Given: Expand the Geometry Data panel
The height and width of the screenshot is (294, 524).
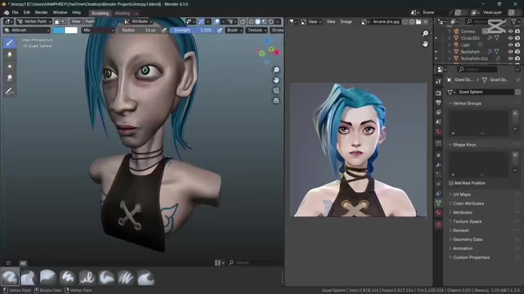Looking at the screenshot, I should coord(467,239).
